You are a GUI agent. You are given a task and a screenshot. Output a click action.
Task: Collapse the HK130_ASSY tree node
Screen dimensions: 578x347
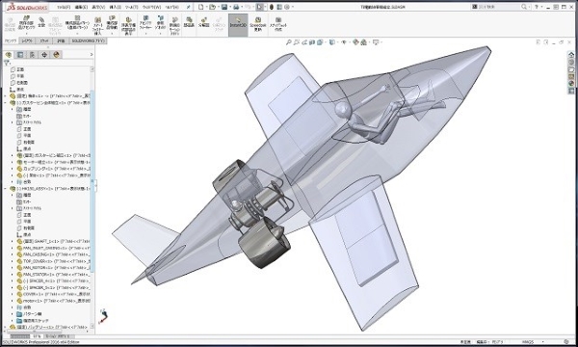click(x=5, y=188)
